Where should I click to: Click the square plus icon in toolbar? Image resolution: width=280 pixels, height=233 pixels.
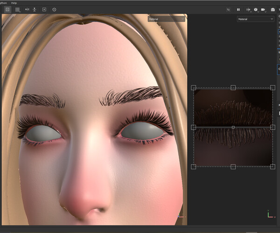point(44,9)
